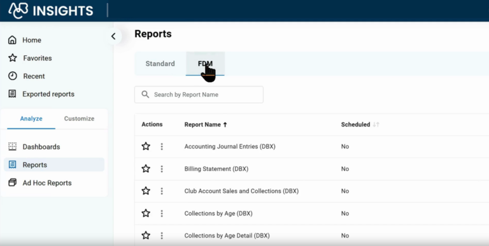Switch to the Analyze tab
Viewport: 489px width, 246px height.
pos(31,119)
